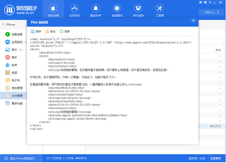The width and height of the screenshot is (226, 163).
Task: Select 照片 photos in the sidebar
Action: [x=14, y=50]
